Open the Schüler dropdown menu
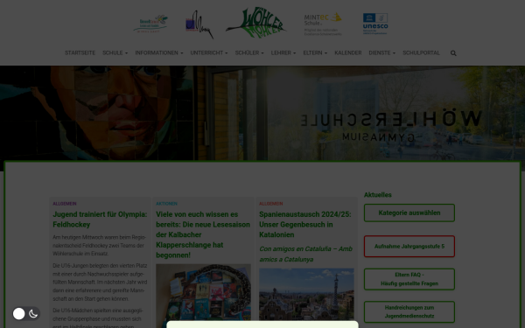The width and height of the screenshot is (525, 328). click(249, 52)
